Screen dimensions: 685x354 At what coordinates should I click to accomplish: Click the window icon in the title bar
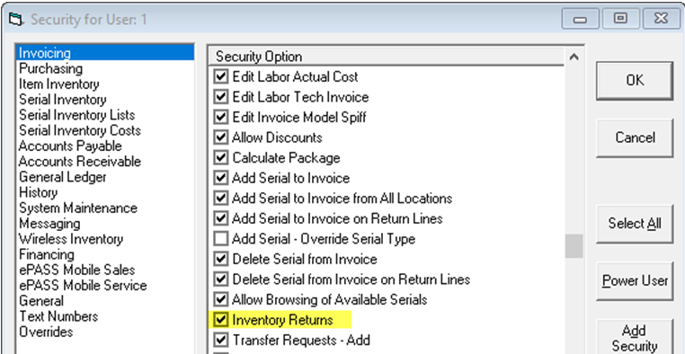click(15, 19)
